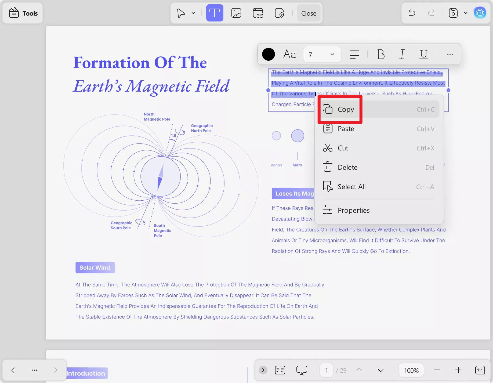The image size is (493, 383).
Task: Expand the save options dropdown arrow
Action: coord(466,13)
